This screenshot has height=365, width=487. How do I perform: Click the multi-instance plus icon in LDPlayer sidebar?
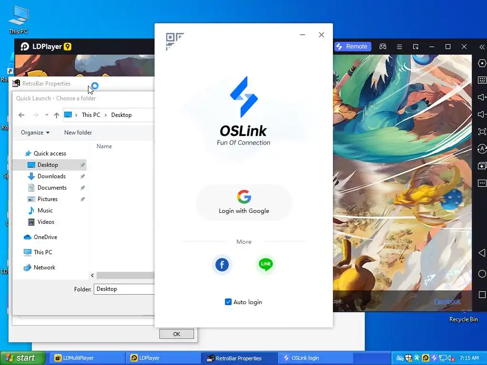point(482,166)
